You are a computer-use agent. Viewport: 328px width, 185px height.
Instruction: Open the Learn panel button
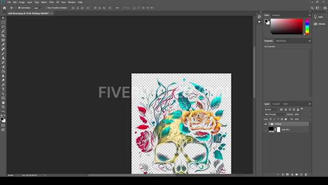pos(318,17)
